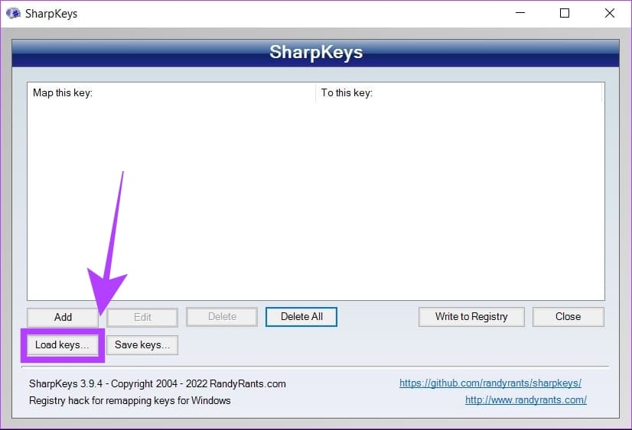Select the 'Map this key:' column header

coord(171,93)
